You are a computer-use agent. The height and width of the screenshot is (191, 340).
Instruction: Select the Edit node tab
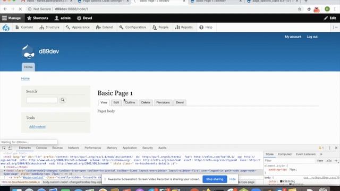(116, 102)
